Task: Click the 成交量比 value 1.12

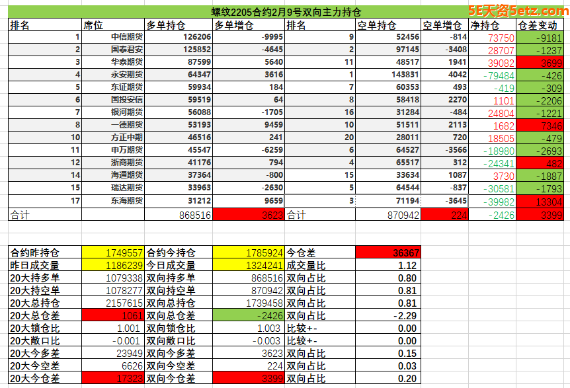Action: coord(387,265)
